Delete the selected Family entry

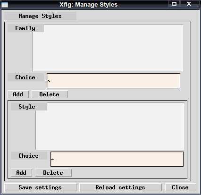[50, 94]
